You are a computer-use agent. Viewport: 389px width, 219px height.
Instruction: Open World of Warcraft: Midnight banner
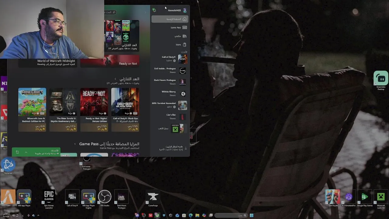tap(47, 62)
